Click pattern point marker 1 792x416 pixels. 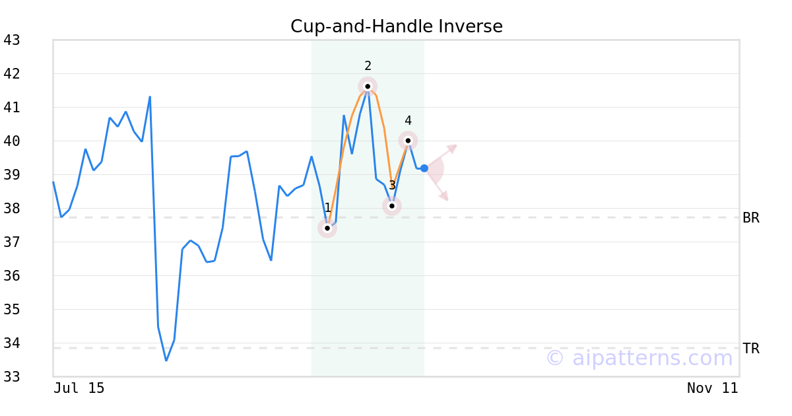tap(327, 228)
